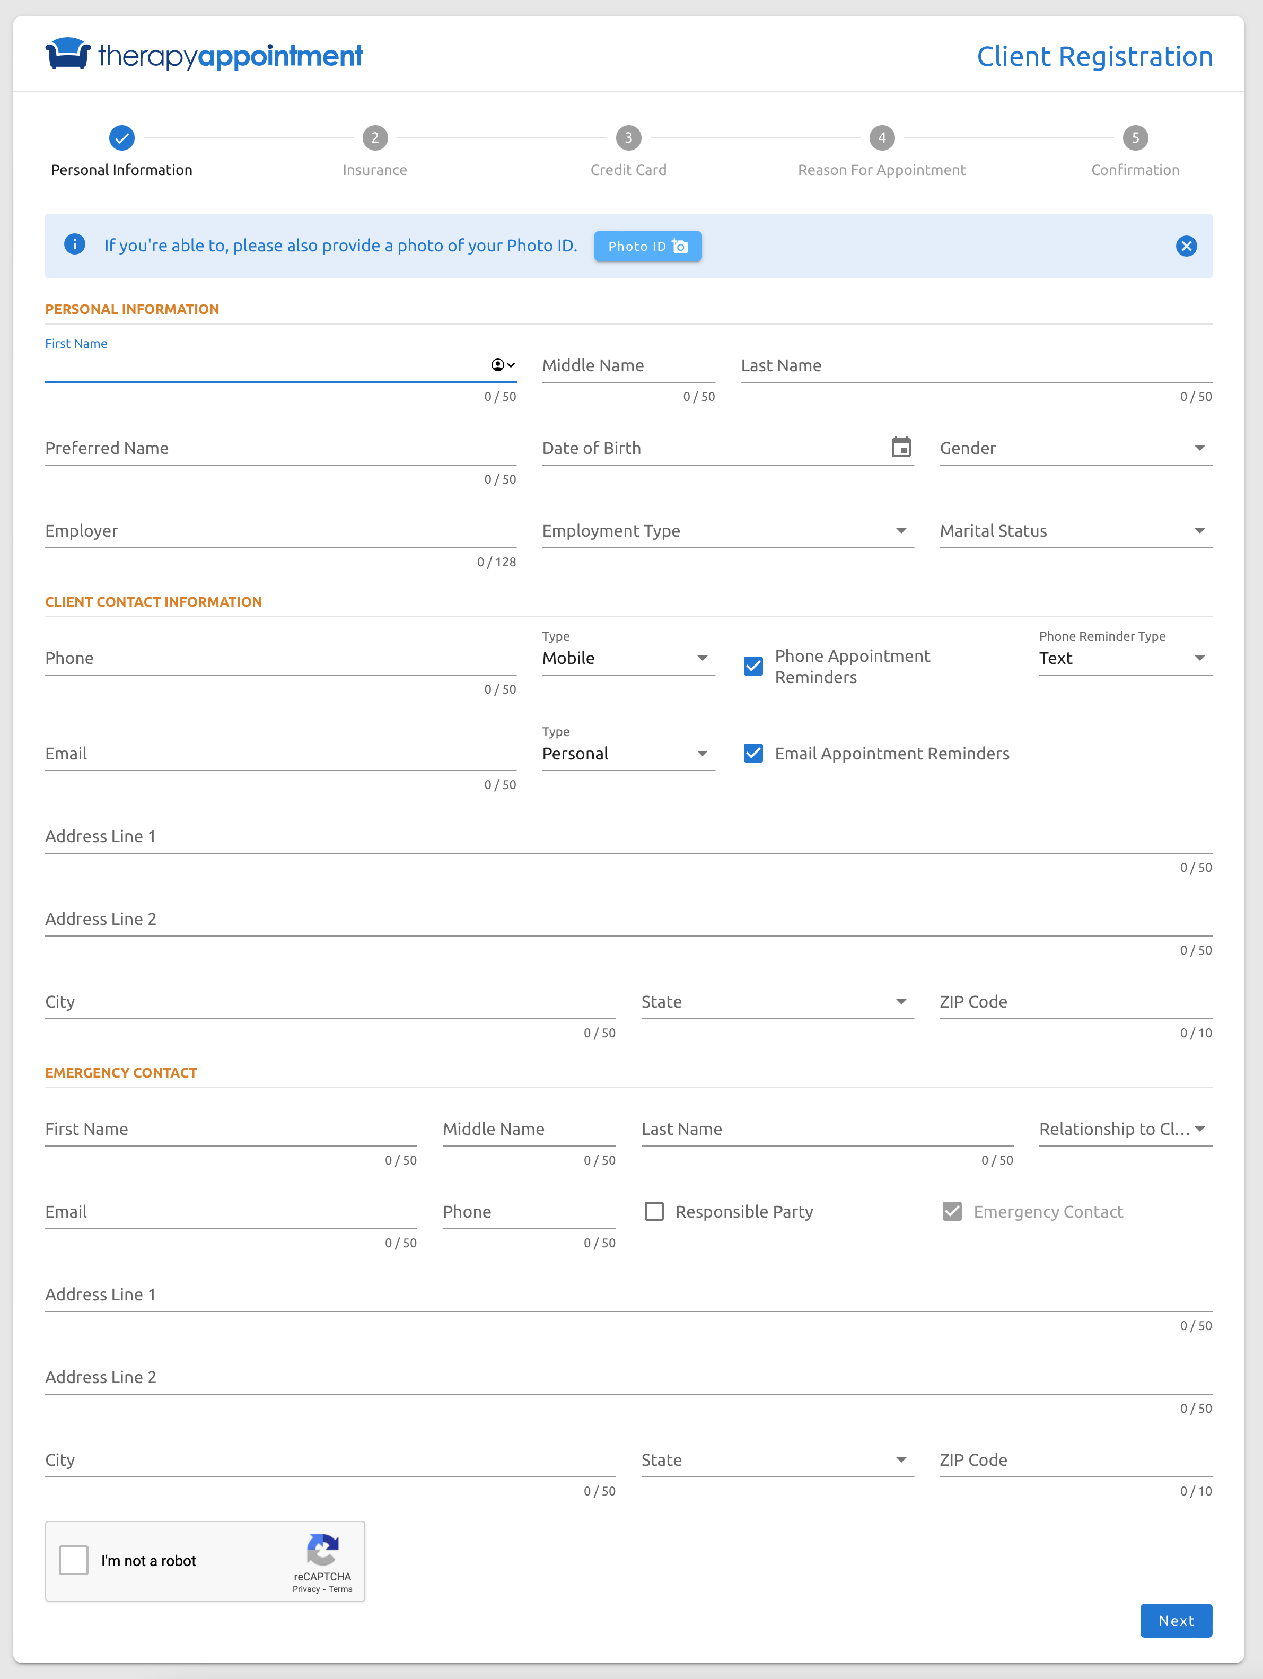Screen dimensions: 1263x1679
Task: Open the Gender dropdown
Action: 1075,448
